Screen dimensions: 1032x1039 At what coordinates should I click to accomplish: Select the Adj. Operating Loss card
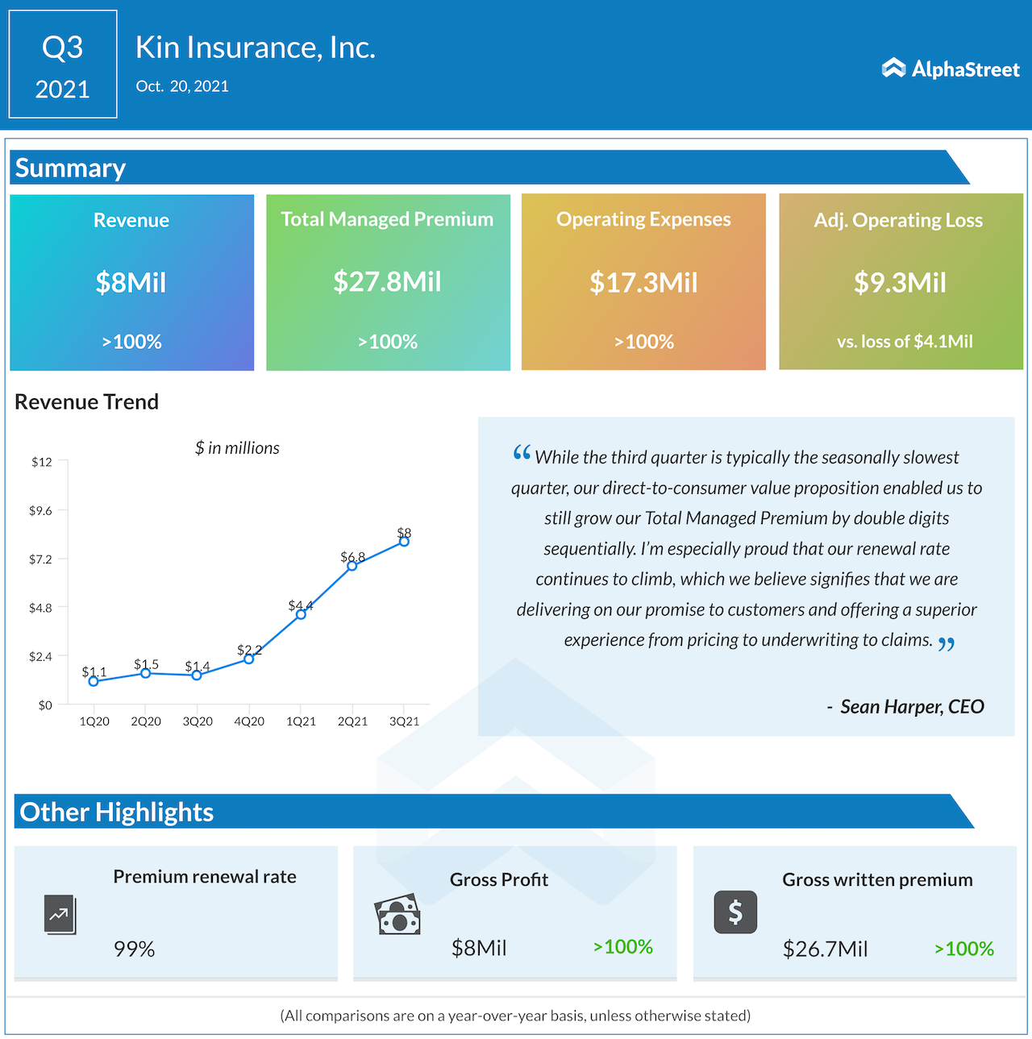(901, 281)
